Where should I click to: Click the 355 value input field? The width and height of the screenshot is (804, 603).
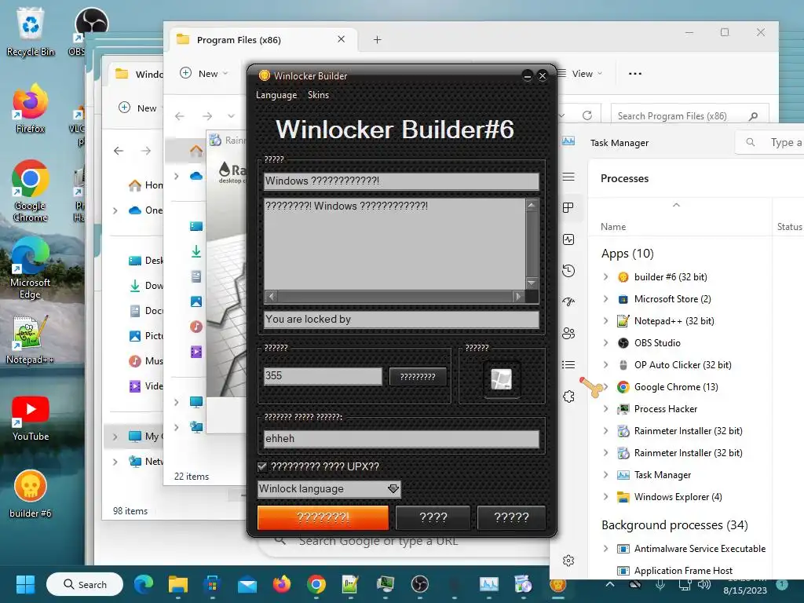coord(323,376)
